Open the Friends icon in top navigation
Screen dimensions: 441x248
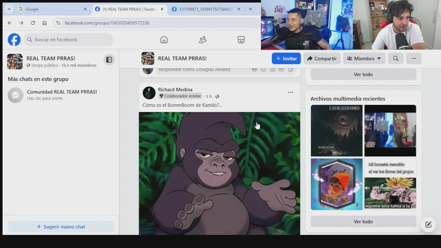click(x=203, y=40)
